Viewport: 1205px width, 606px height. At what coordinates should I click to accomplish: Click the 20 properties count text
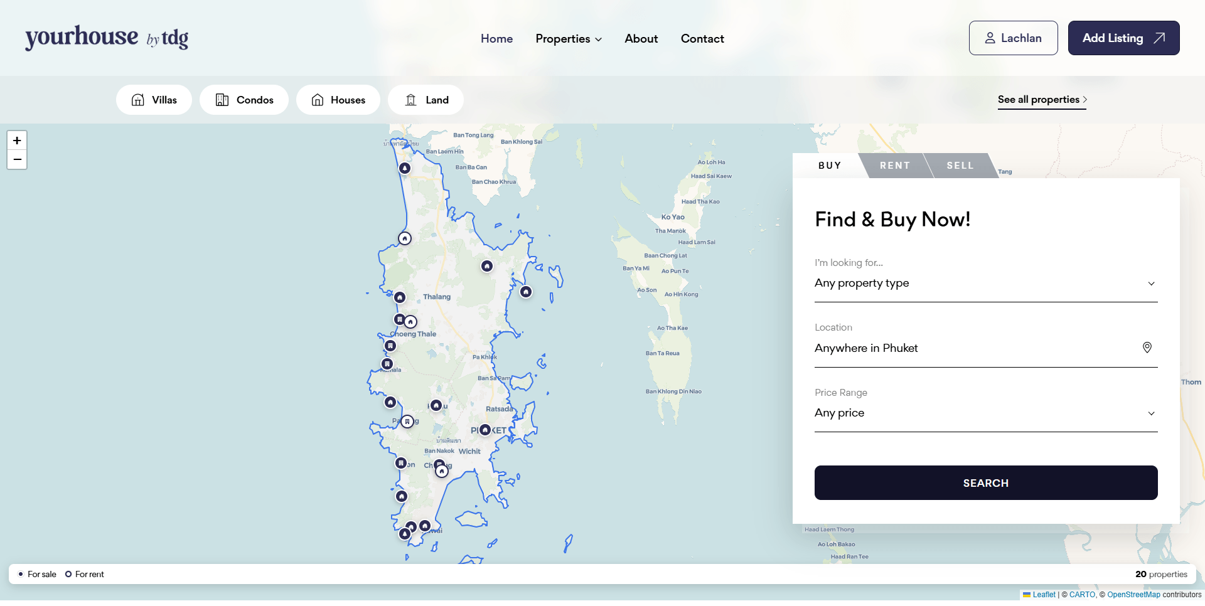coord(1161,575)
